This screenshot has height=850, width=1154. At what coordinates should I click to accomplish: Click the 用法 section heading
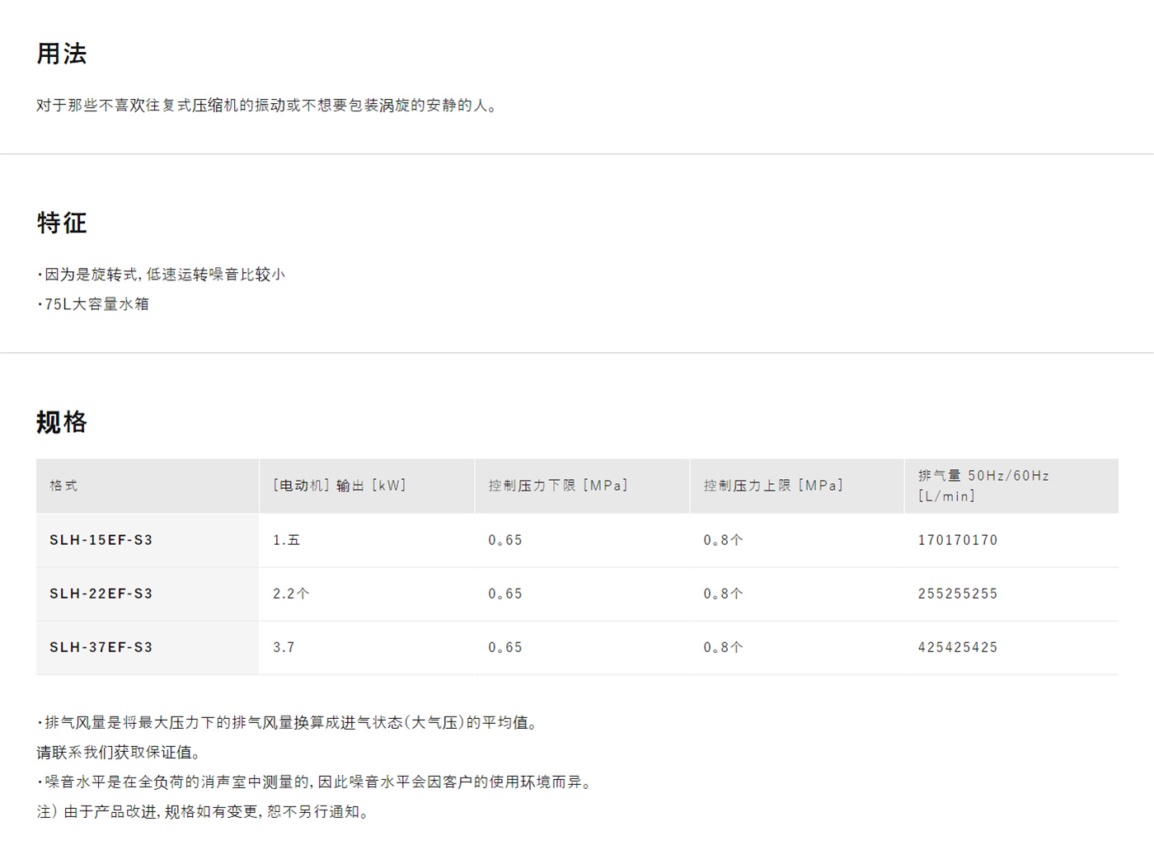click(x=62, y=54)
